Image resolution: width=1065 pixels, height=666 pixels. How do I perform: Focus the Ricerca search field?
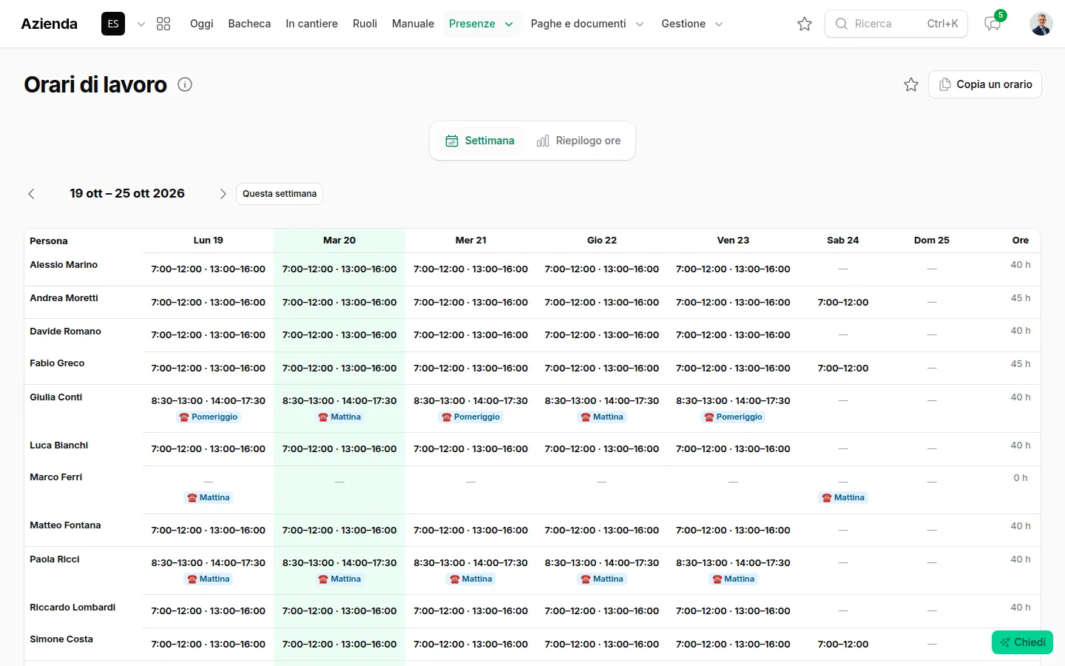point(896,24)
